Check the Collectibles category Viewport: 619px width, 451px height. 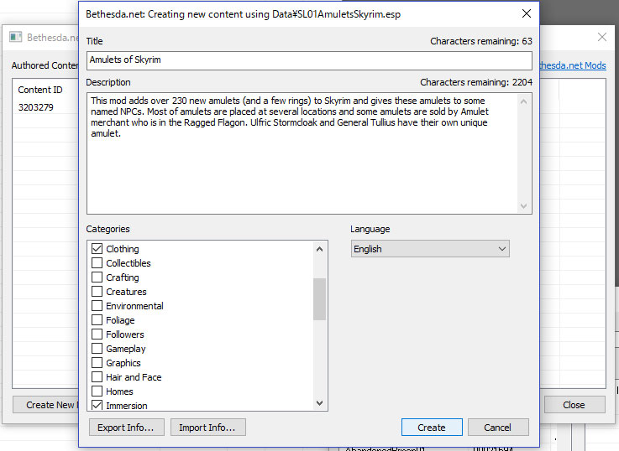(97, 262)
